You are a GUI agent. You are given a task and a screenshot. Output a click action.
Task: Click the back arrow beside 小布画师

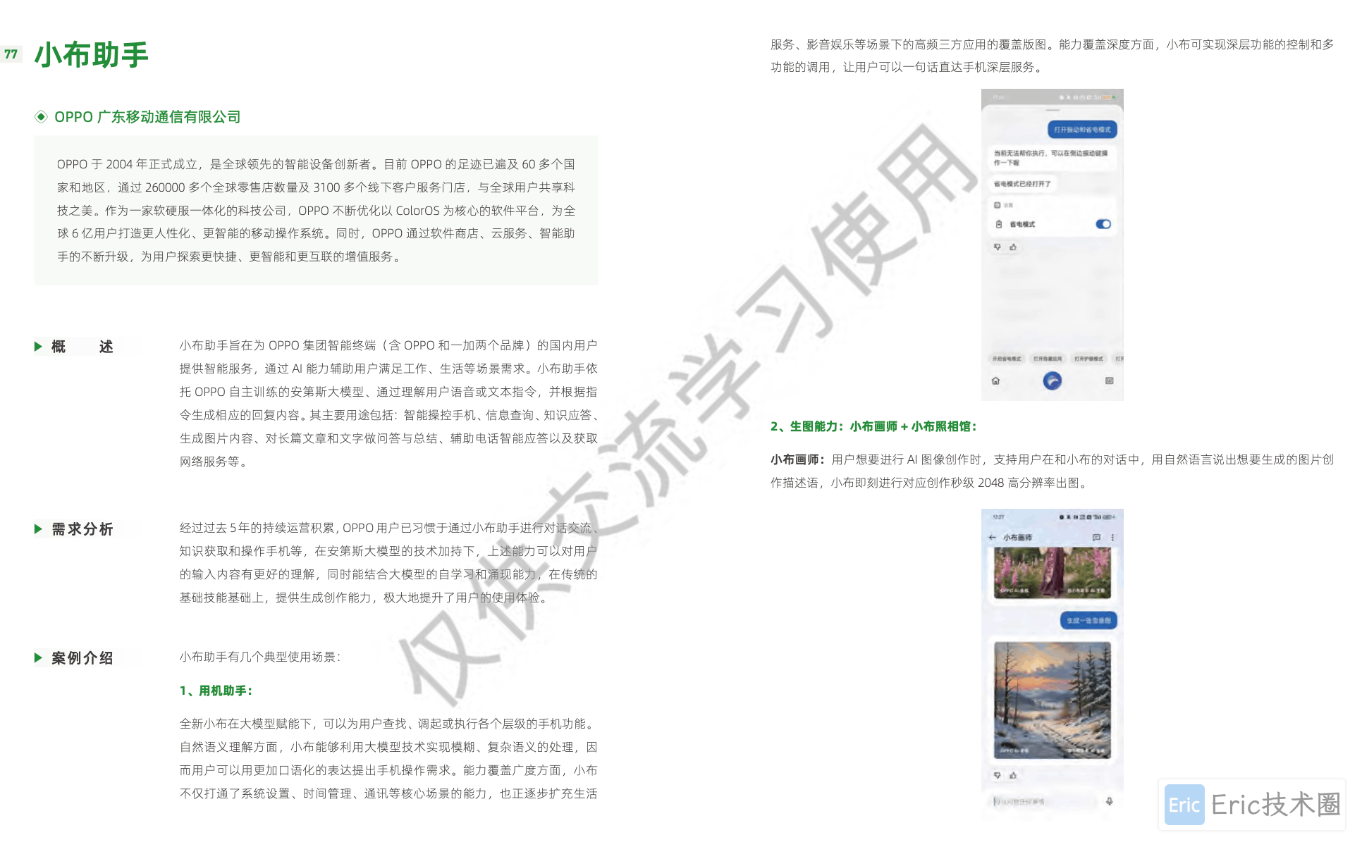click(x=993, y=537)
